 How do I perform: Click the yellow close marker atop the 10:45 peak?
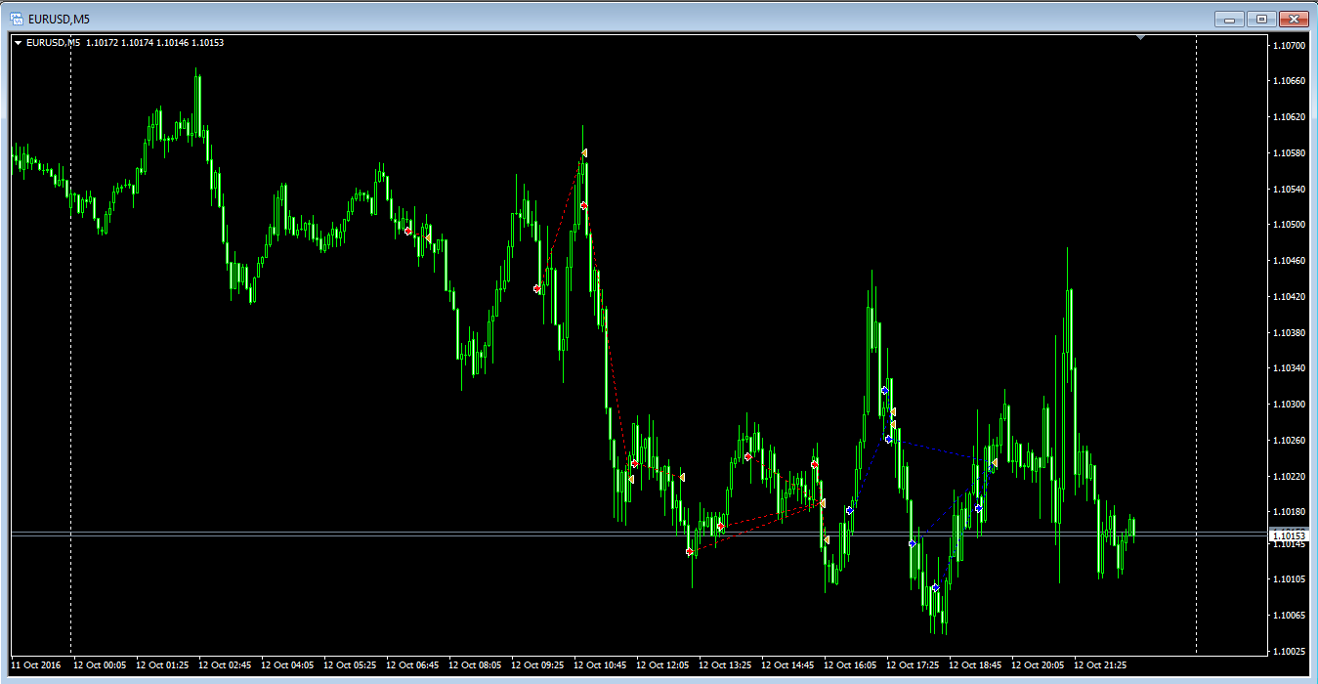coord(583,152)
